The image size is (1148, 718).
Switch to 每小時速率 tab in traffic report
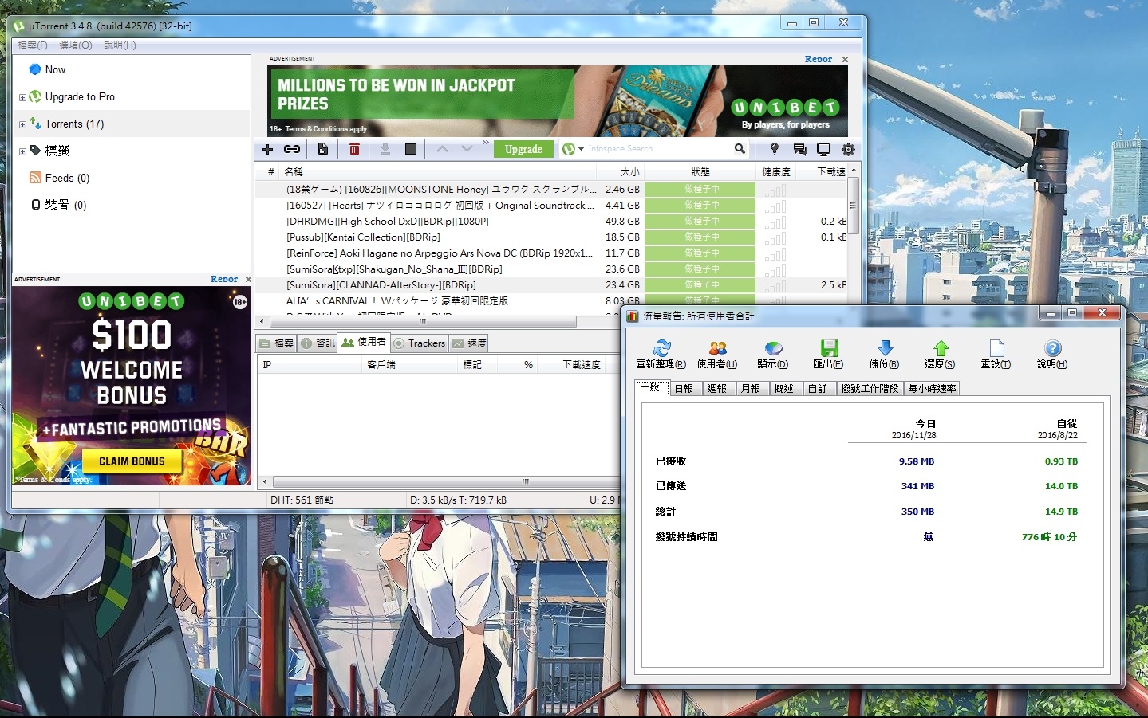[x=932, y=389]
